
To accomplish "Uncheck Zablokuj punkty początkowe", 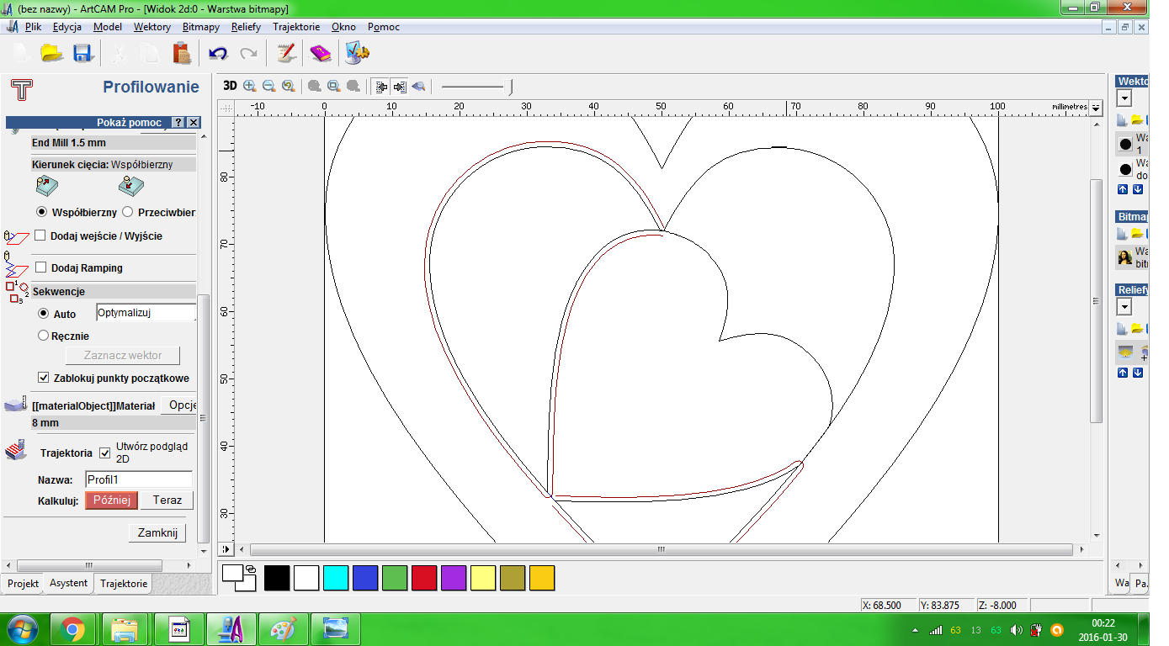I will click(x=44, y=378).
